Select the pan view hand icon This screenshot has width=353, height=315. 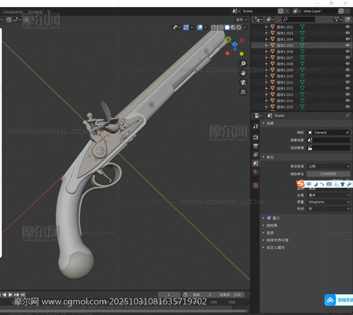coord(243,73)
